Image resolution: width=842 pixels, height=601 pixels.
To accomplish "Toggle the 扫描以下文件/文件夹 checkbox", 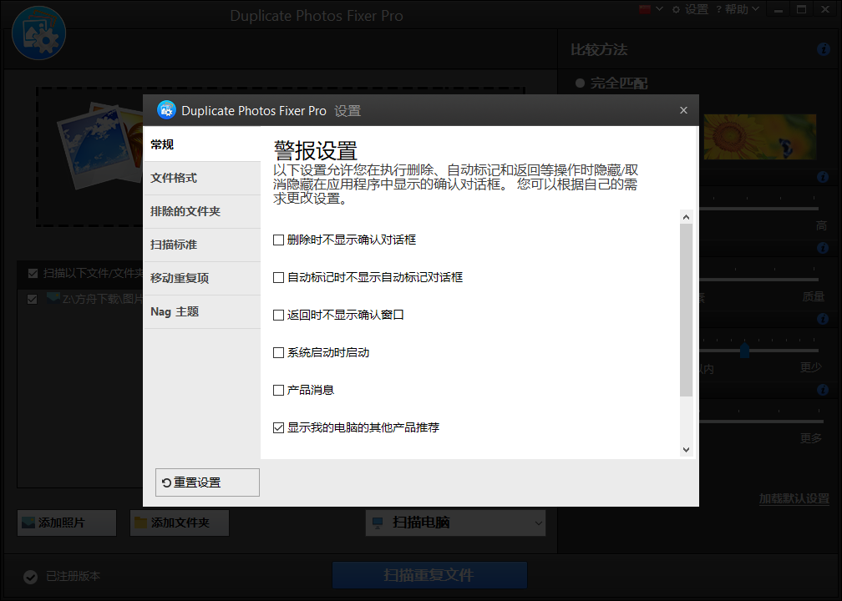I will pyautogui.click(x=33, y=274).
